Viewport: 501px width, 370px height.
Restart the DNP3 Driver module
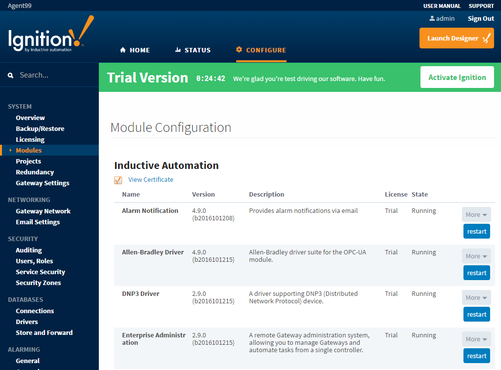point(476,314)
